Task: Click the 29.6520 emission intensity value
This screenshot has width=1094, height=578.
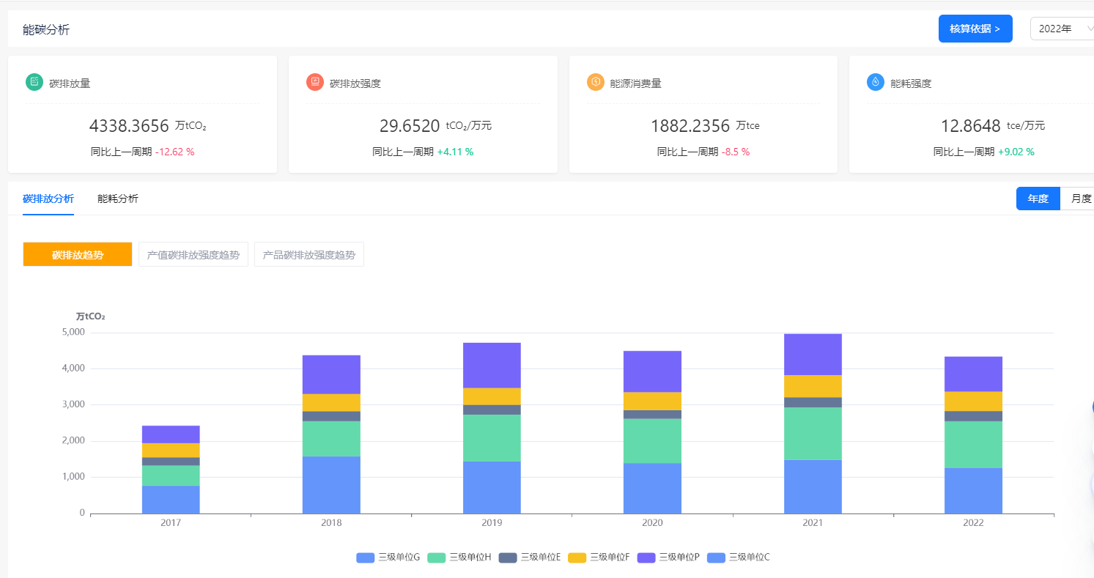Action: [x=410, y=126]
